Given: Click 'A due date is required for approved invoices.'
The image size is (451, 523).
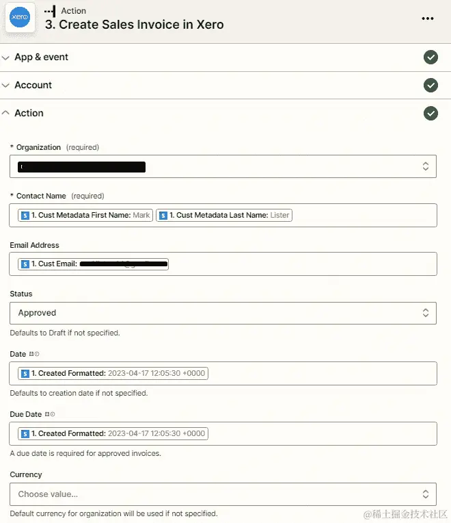Looking at the screenshot, I should 85,454.
